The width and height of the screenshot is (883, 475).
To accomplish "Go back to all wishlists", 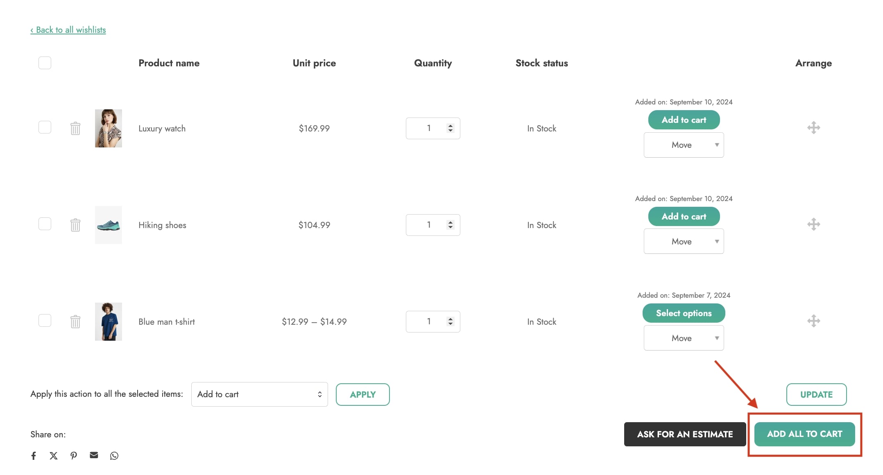I will click(x=68, y=30).
